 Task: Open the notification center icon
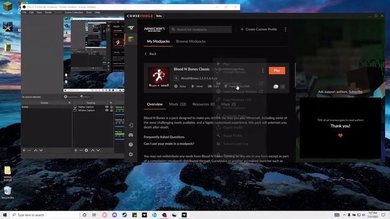pos(383,215)
